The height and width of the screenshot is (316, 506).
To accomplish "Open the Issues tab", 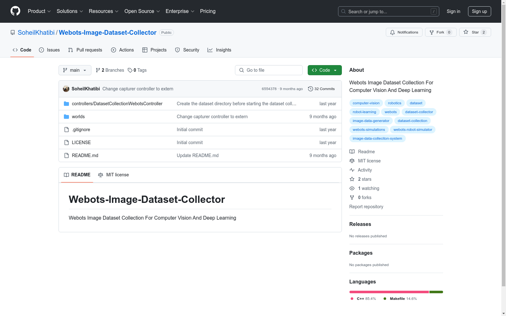I will [x=49, y=50].
